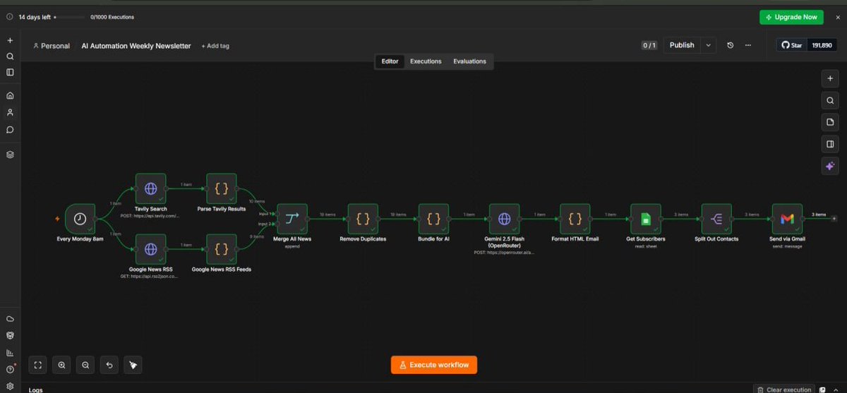
Task: Open workflow history clock icon
Action: pyautogui.click(x=731, y=45)
